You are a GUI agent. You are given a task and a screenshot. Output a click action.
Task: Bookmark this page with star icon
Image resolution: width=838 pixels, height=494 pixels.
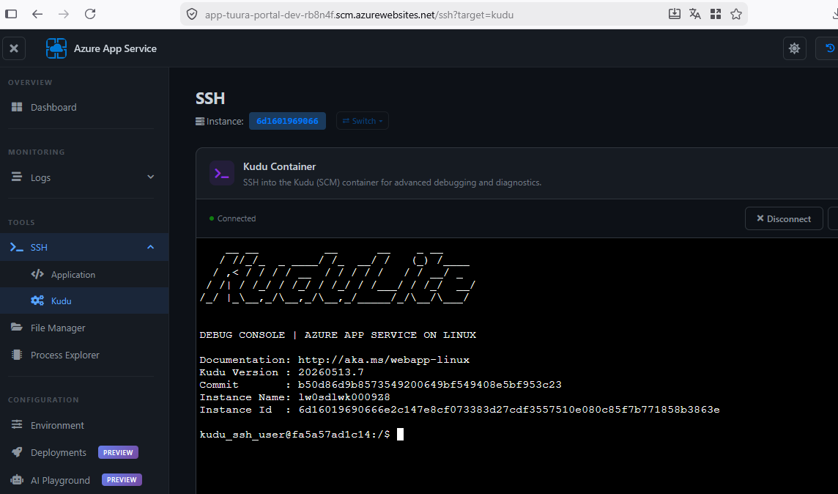click(736, 15)
